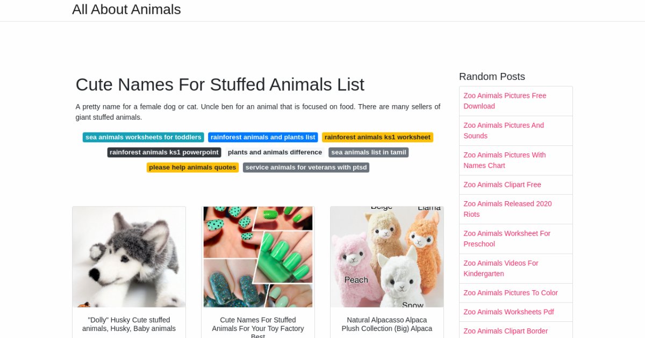Select the "service animals for veterans with ptsd" tag

[x=305, y=167]
